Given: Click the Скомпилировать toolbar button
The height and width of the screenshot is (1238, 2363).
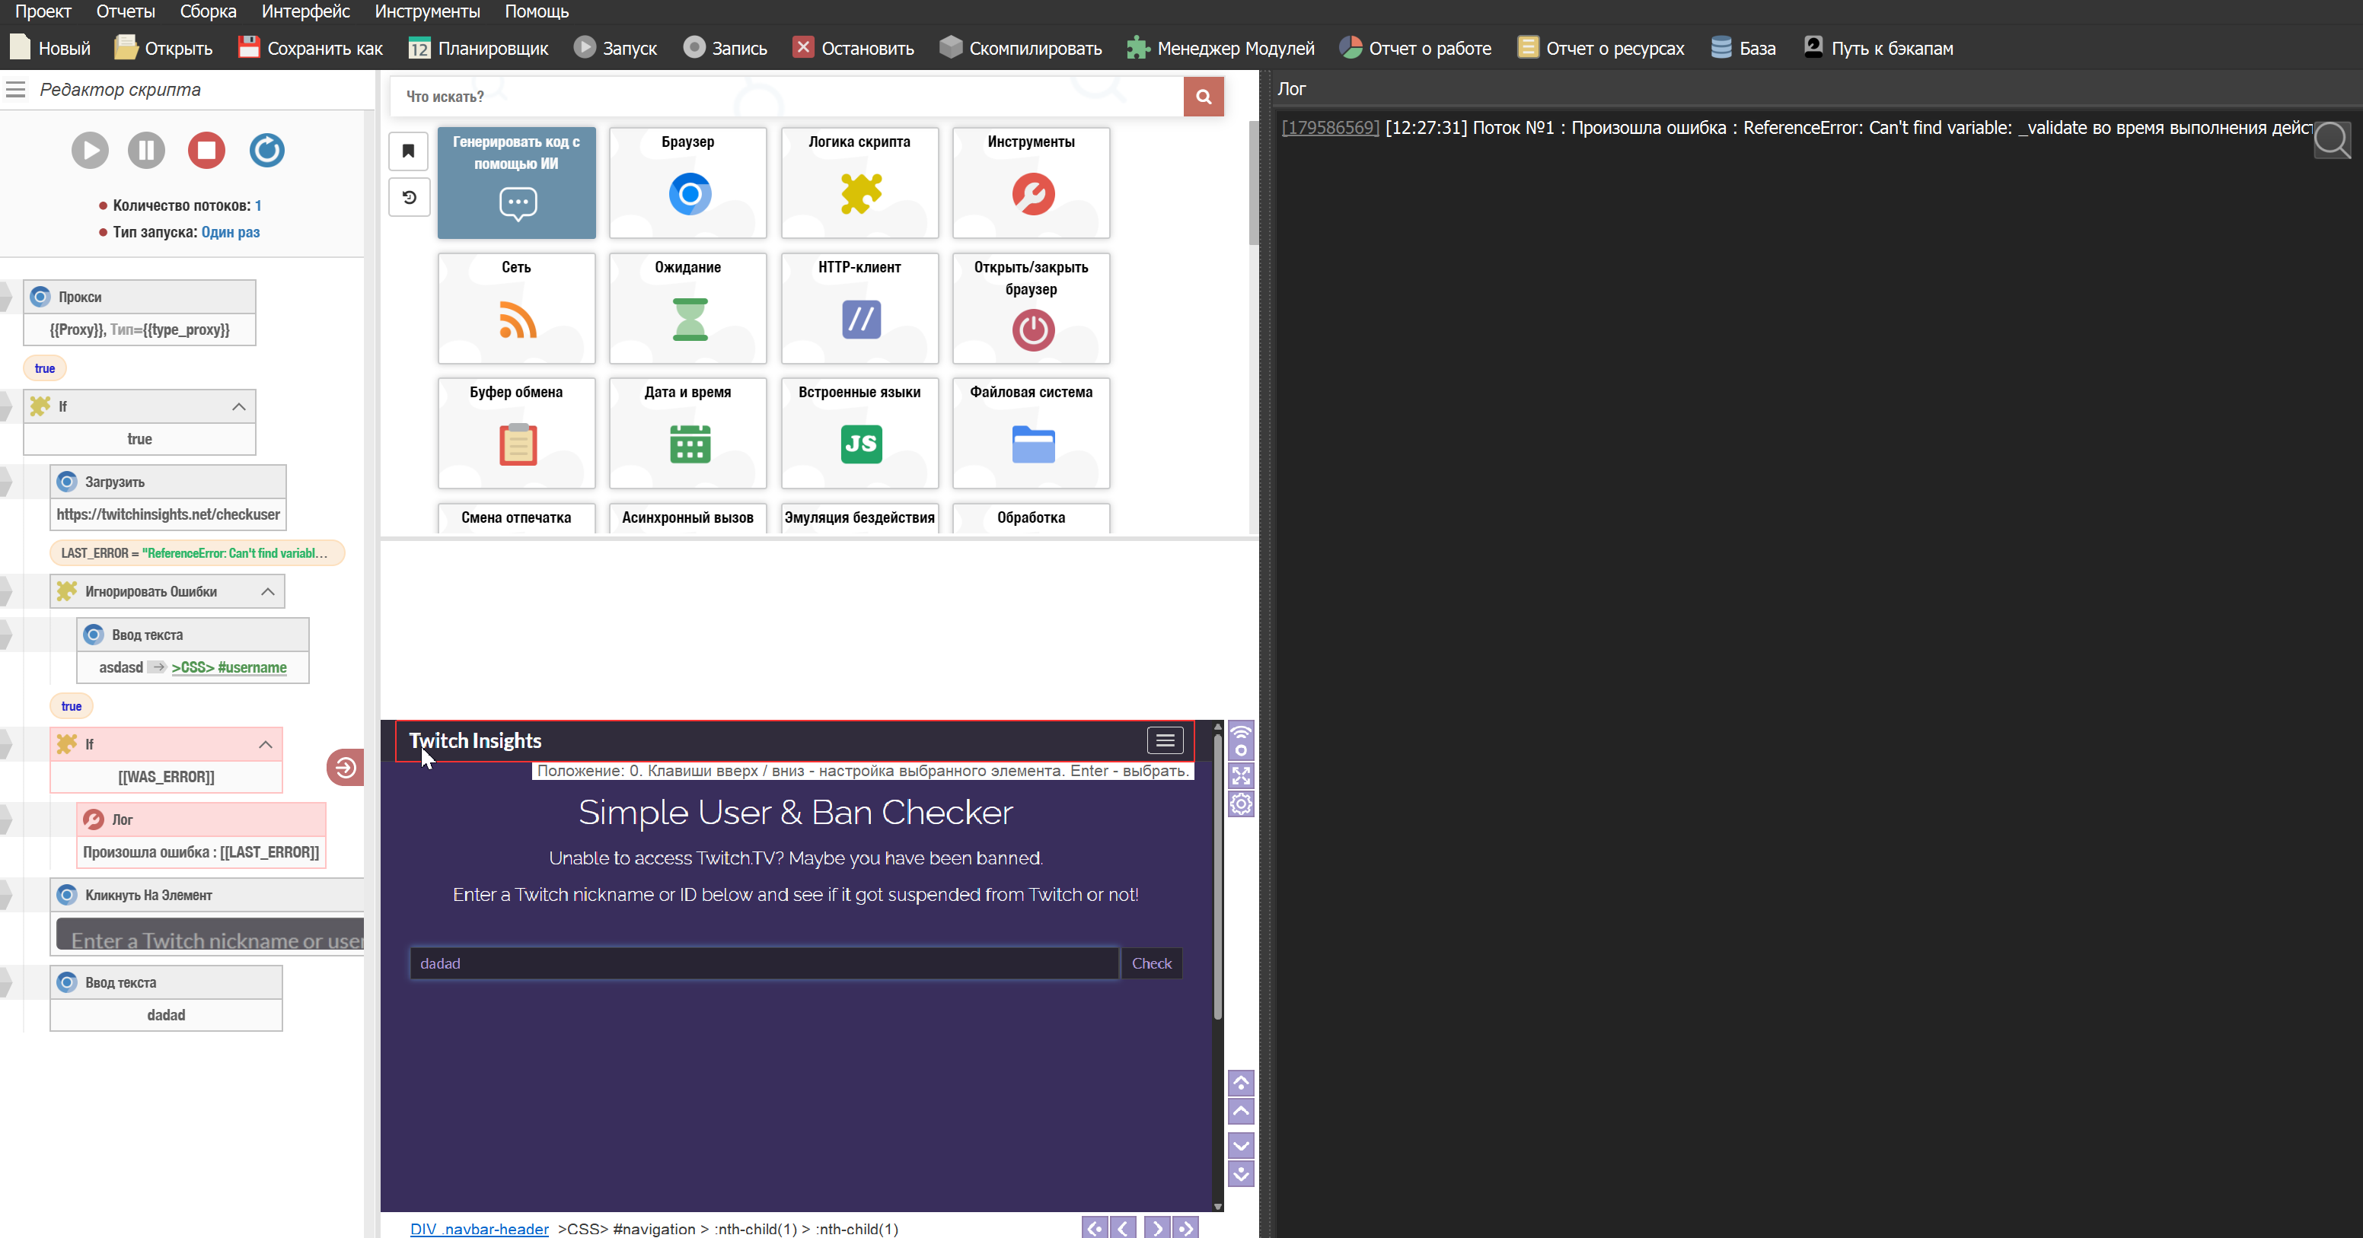Looking at the screenshot, I should pyautogui.click(x=1021, y=48).
